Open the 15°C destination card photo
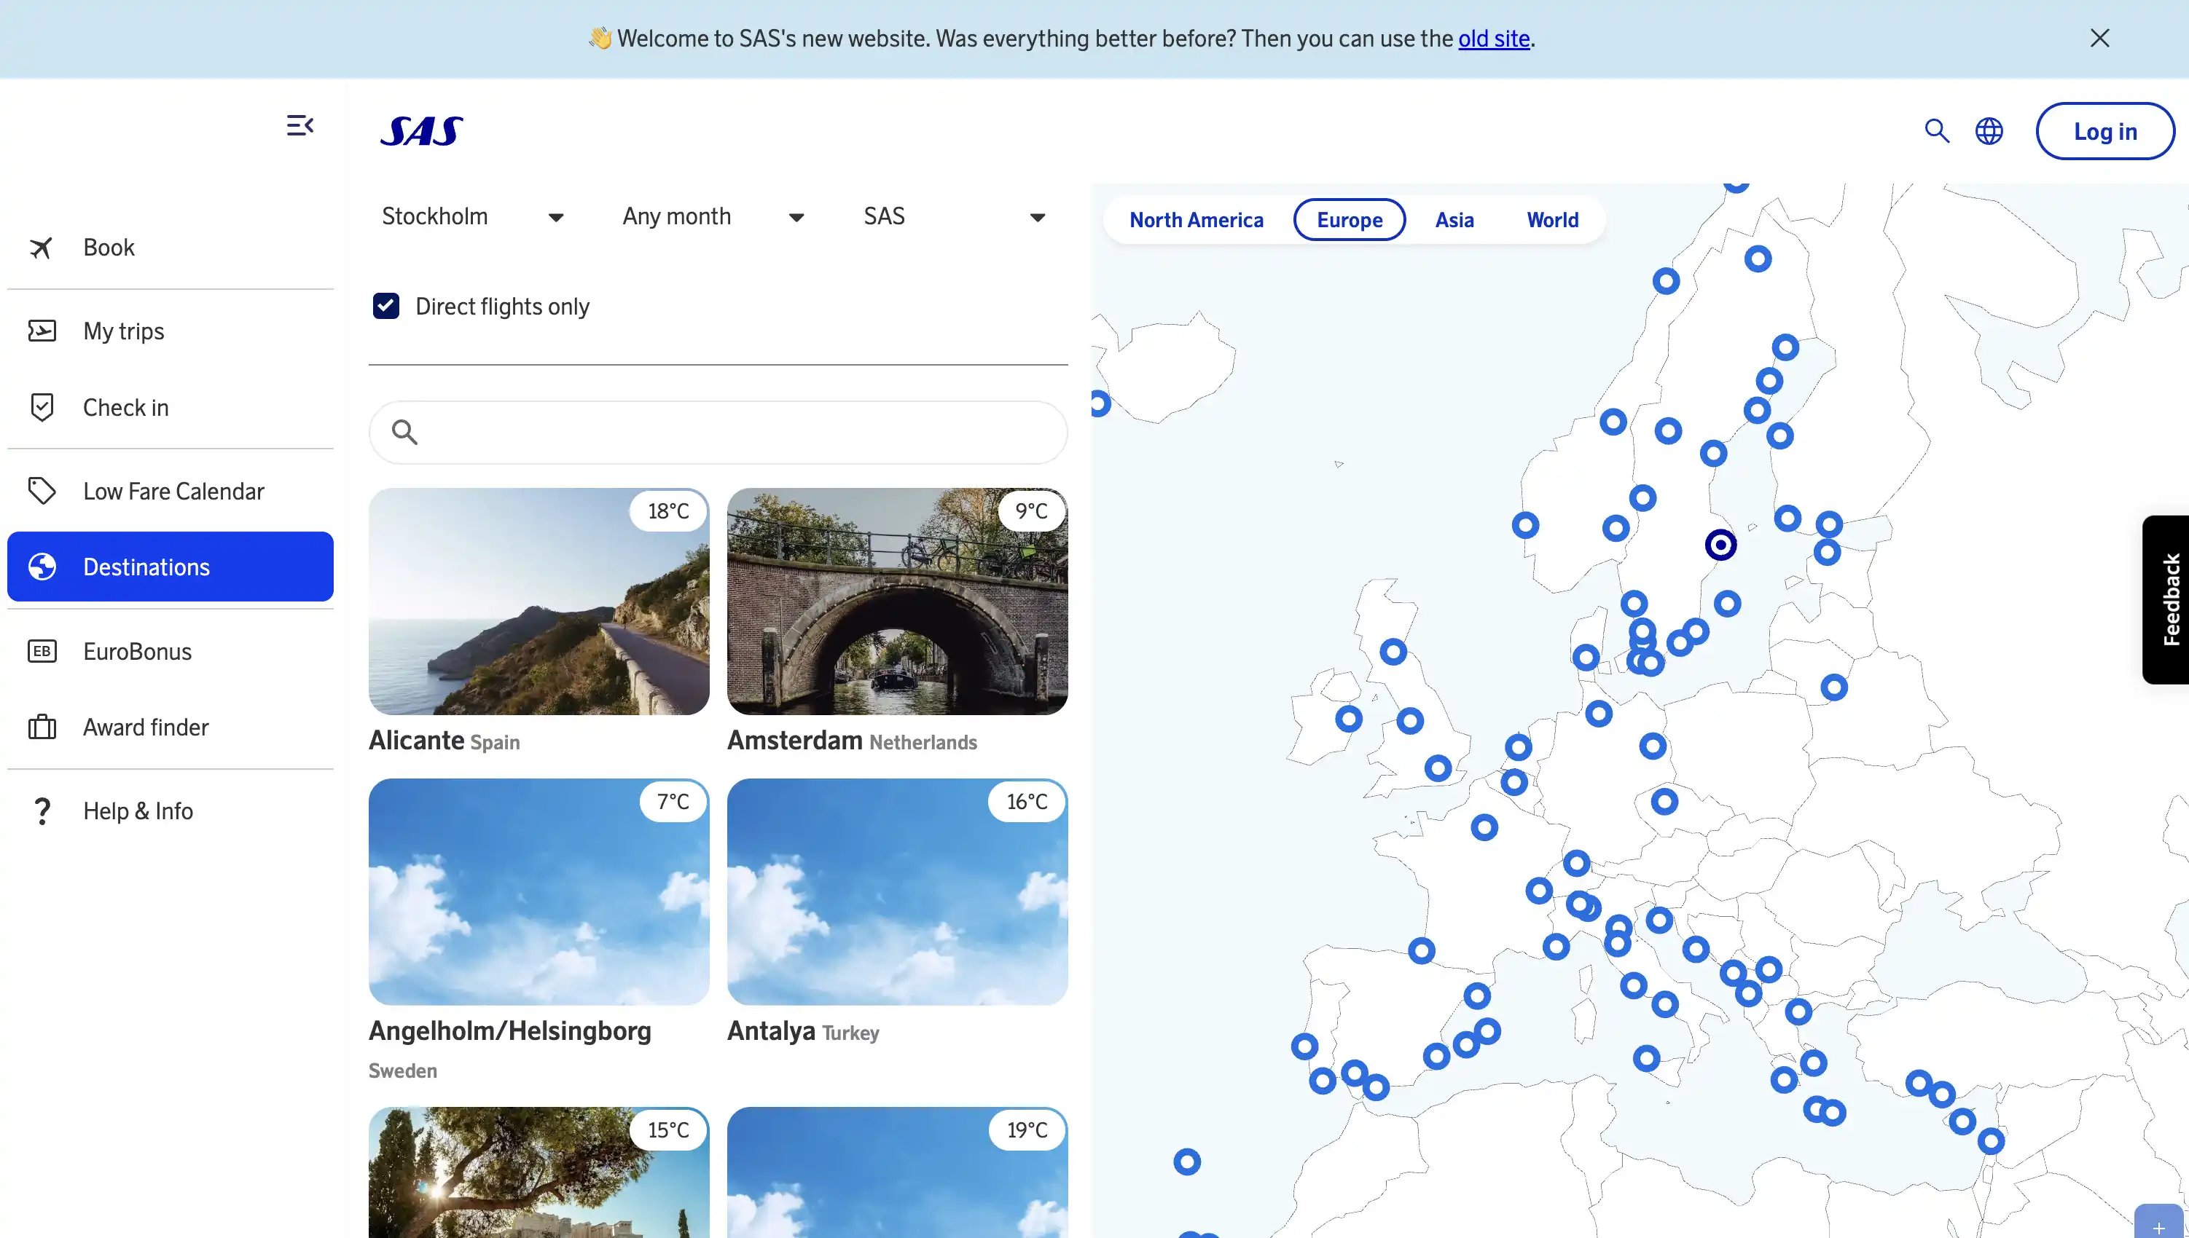Screen dimensions: 2189x1238 [539, 1172]
